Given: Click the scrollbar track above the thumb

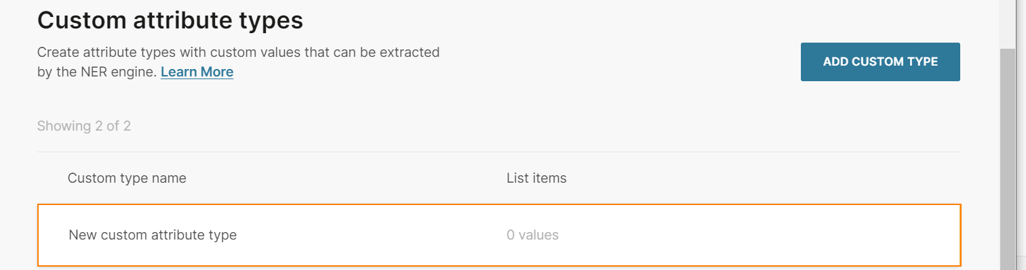Looking at the screenshot, I should [1008, 24].
